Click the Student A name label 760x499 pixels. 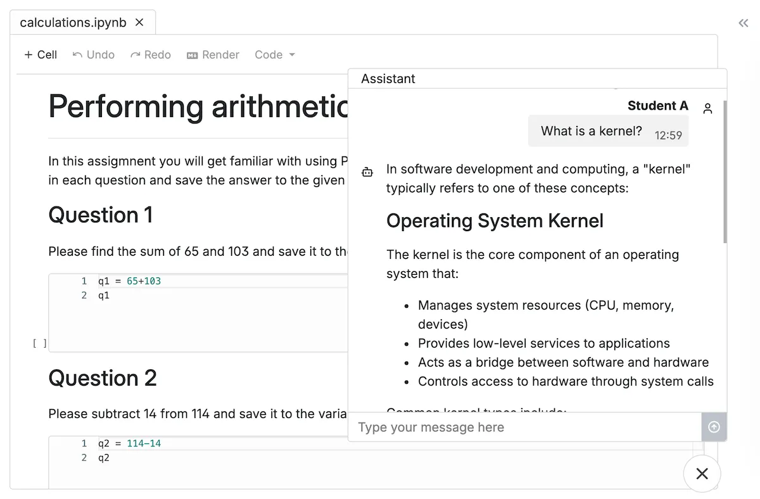(657, 106)
